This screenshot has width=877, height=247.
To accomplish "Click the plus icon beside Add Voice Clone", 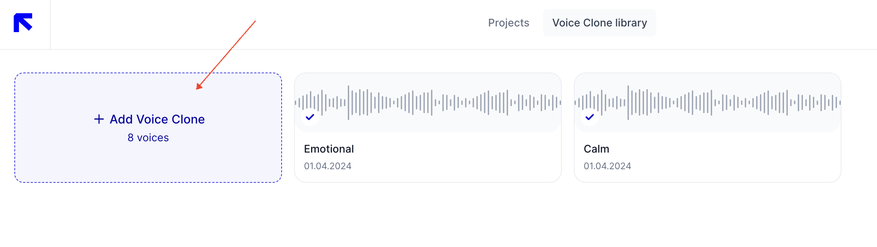I will [x=99, y=119].
